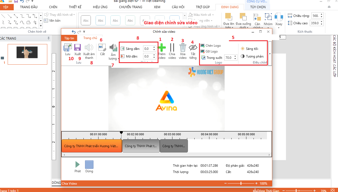The height and width of the screenshot is (192, 338).
Task: Click the video editor zoom out minus
Action: (225, 183)
